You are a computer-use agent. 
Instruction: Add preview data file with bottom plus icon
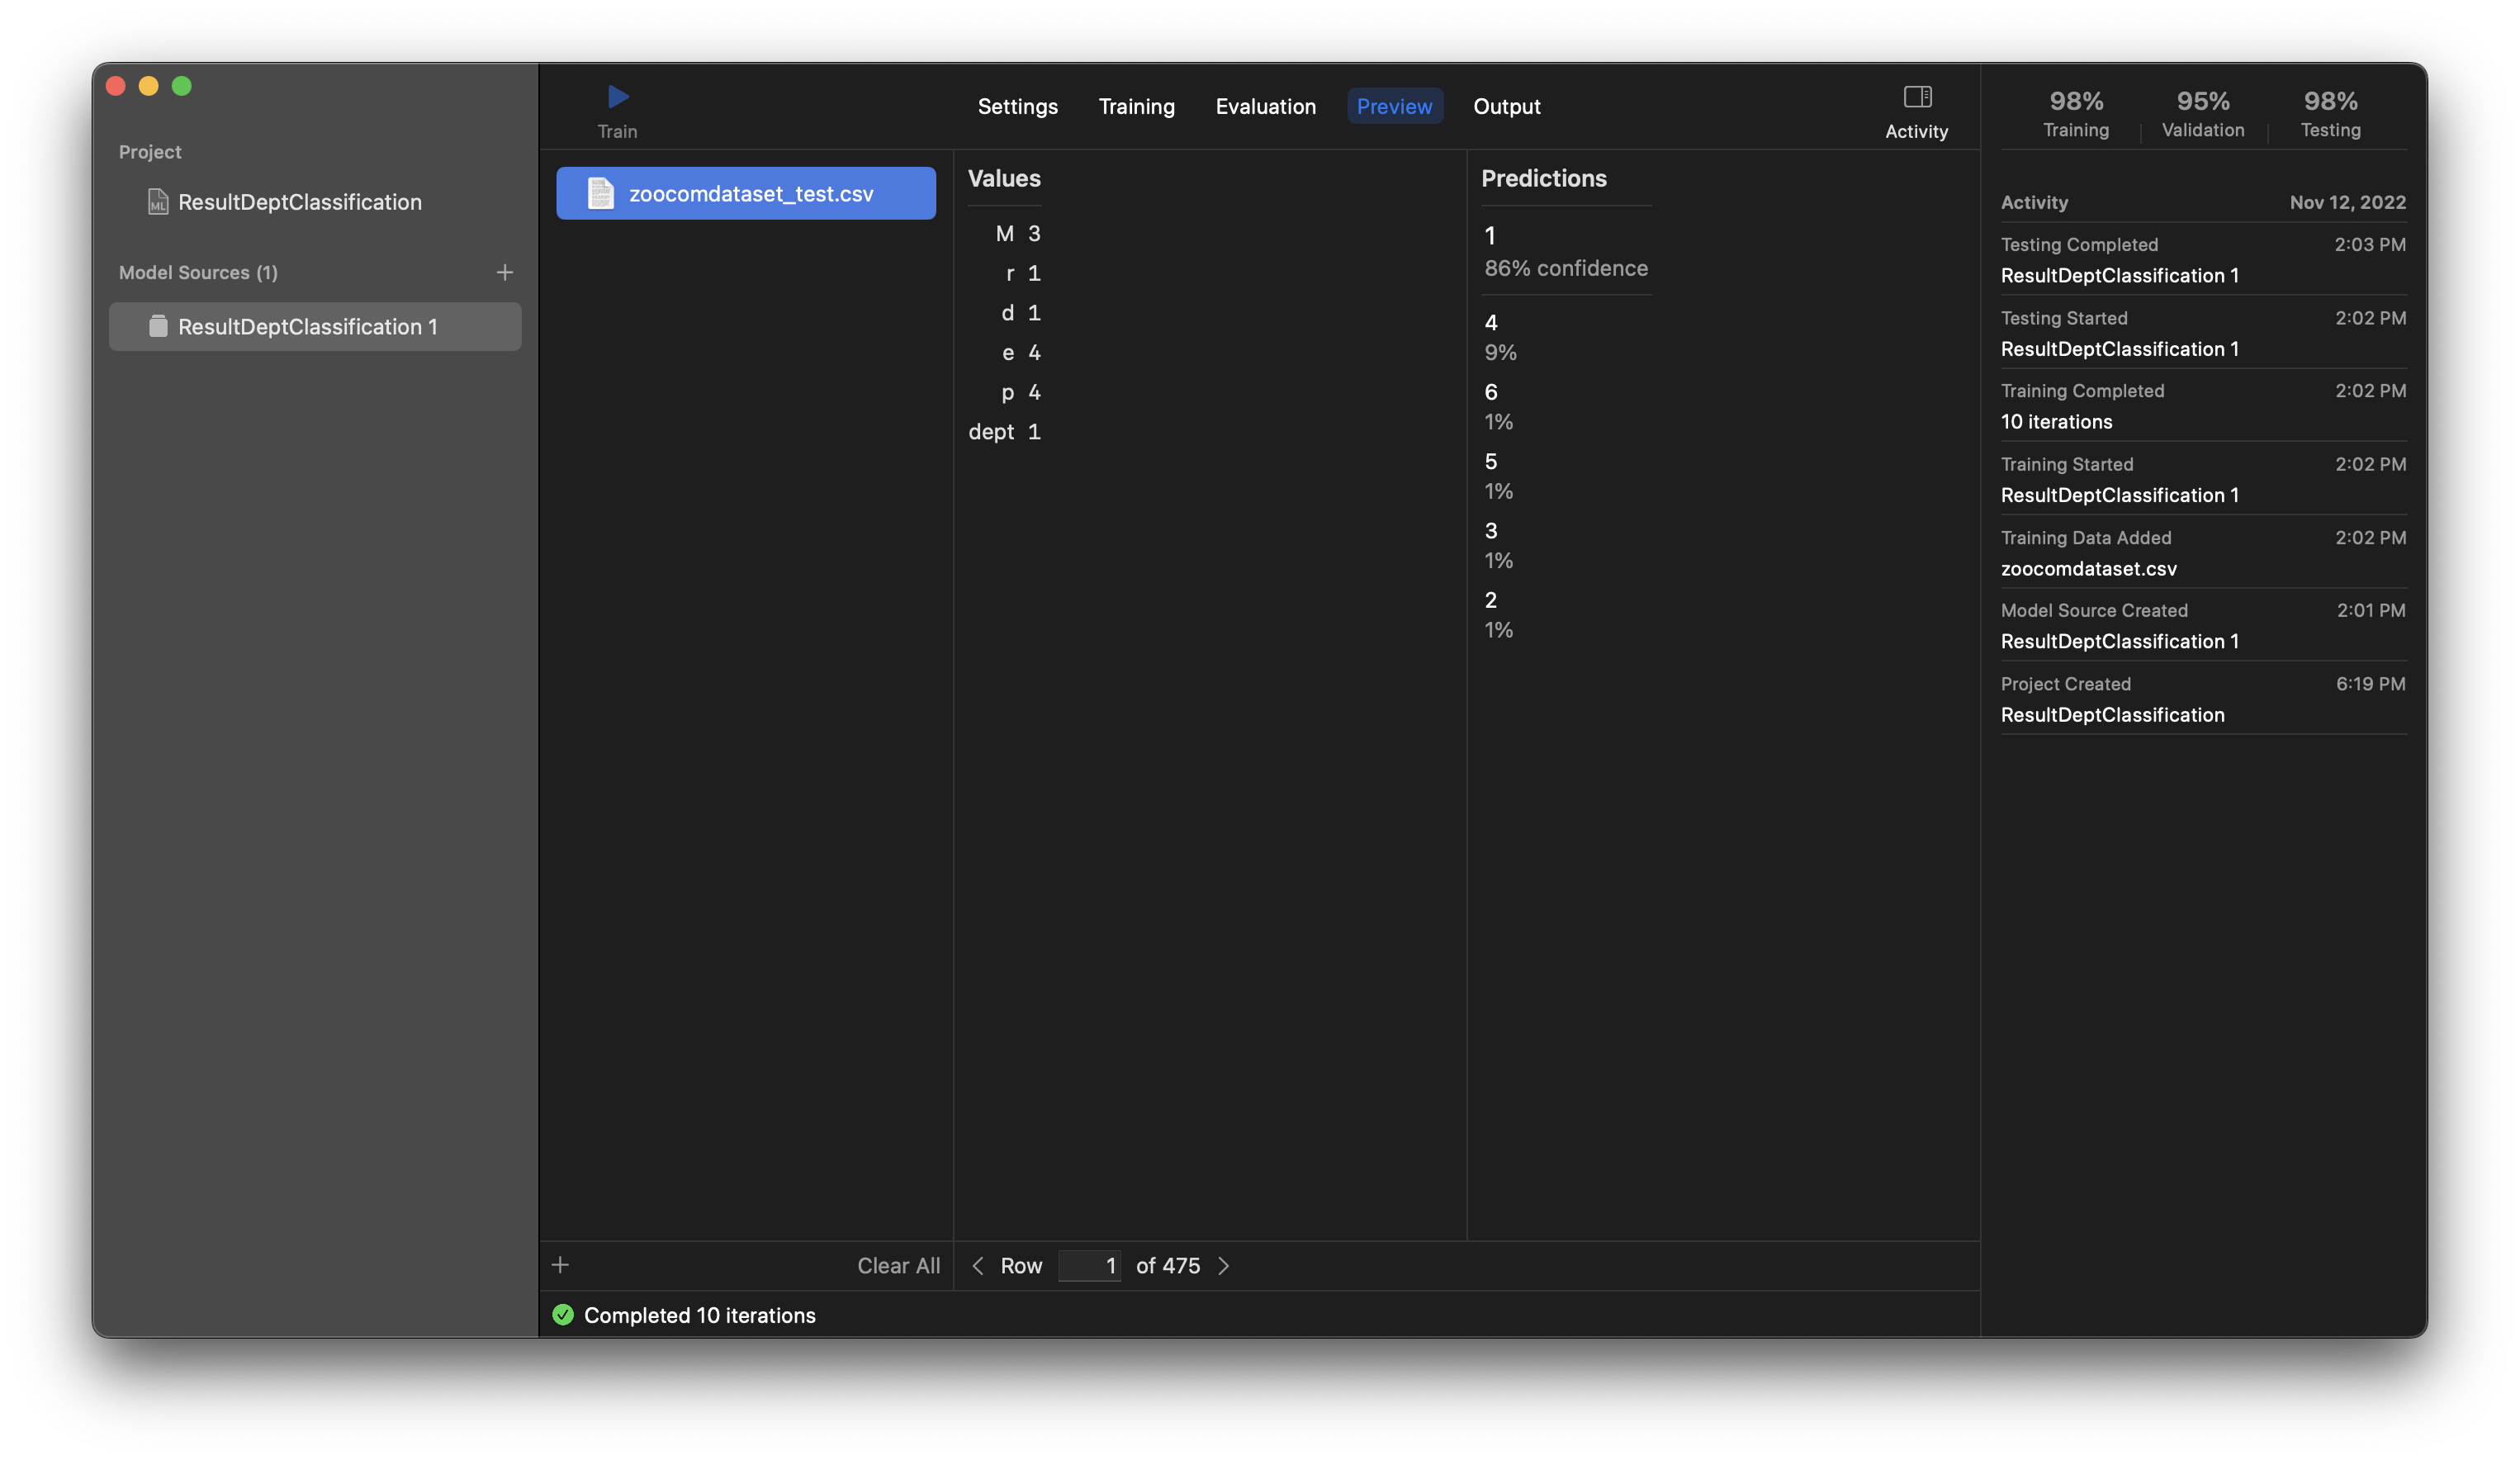tap(560, 1265)
